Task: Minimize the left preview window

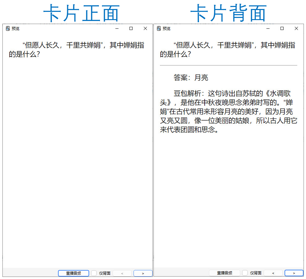Action: coord(117,29)
